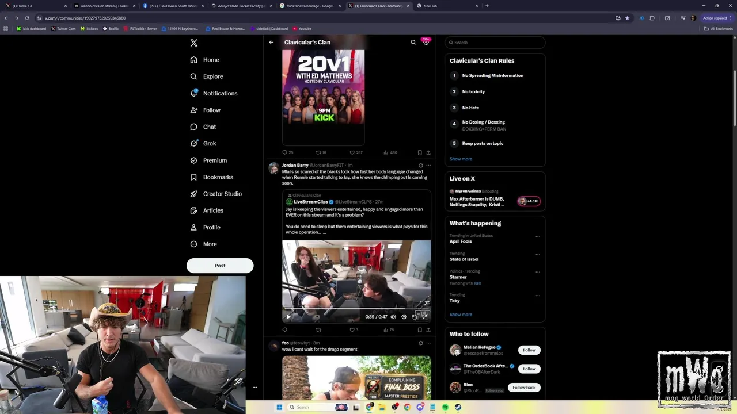Bookmark the 20v1 post
Screen dimensions: 737x414
(420, 152)
